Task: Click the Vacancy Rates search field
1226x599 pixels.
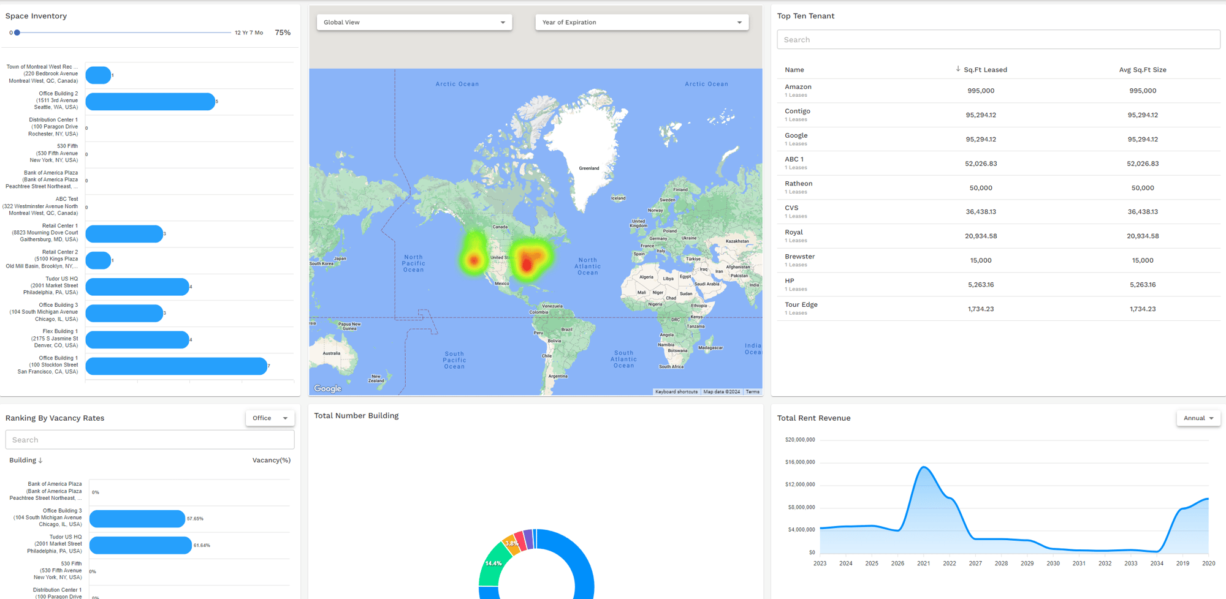Action: click(x=150, y=440)
